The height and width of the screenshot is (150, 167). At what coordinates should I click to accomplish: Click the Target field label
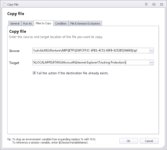point(14,63)
